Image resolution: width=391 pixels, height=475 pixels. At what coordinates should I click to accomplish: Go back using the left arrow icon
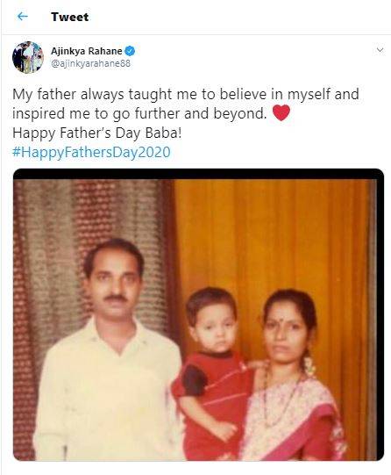(23, 17)
